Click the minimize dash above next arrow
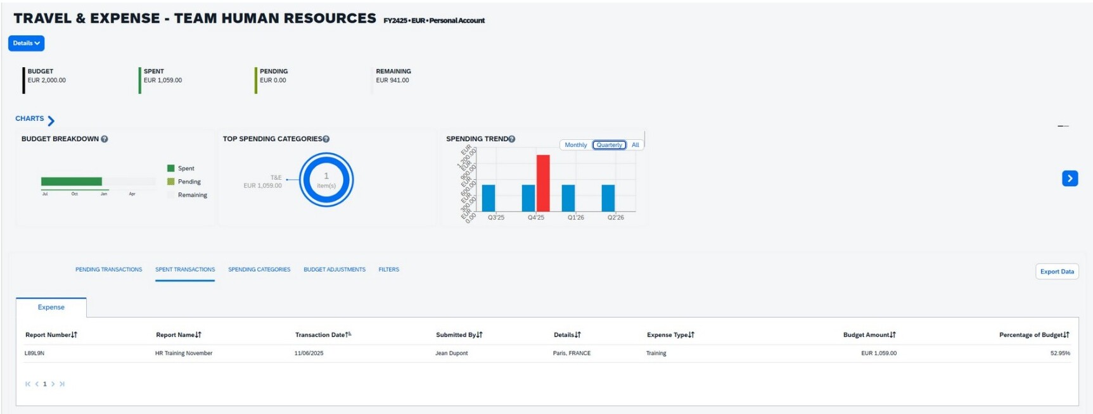1093x414 pixels. 1063,126
